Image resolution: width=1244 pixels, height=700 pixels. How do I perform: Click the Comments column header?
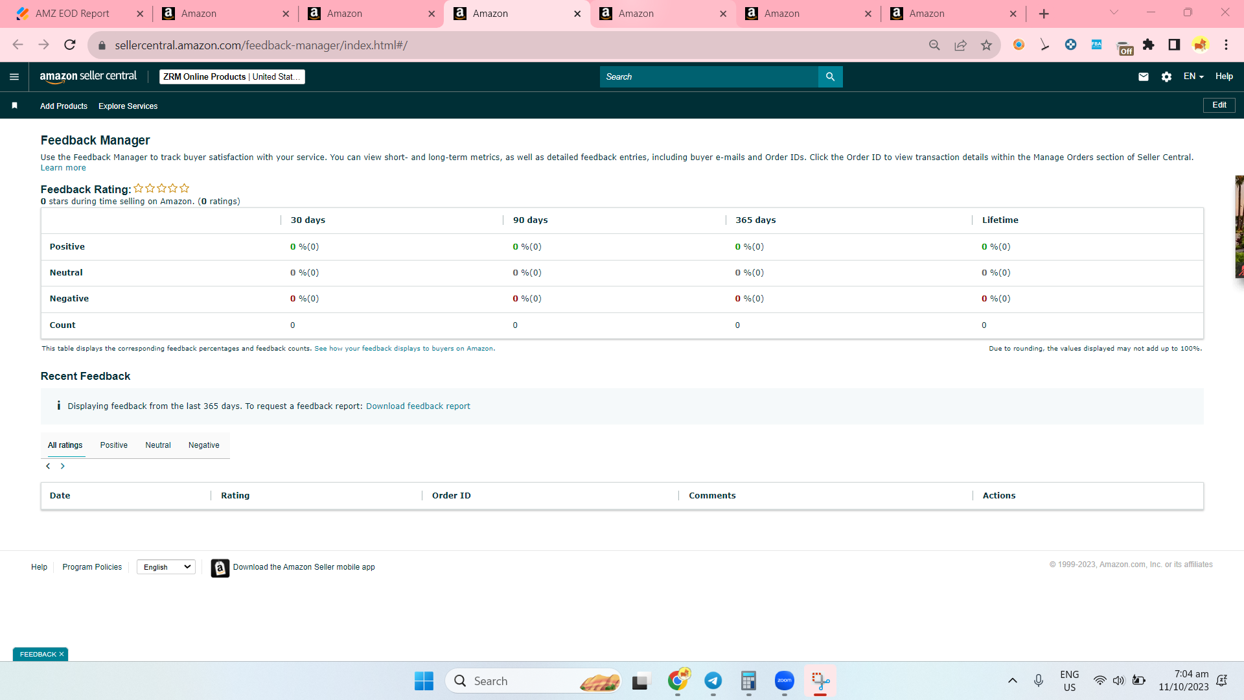pyautogui.click(x=712, y=496)
